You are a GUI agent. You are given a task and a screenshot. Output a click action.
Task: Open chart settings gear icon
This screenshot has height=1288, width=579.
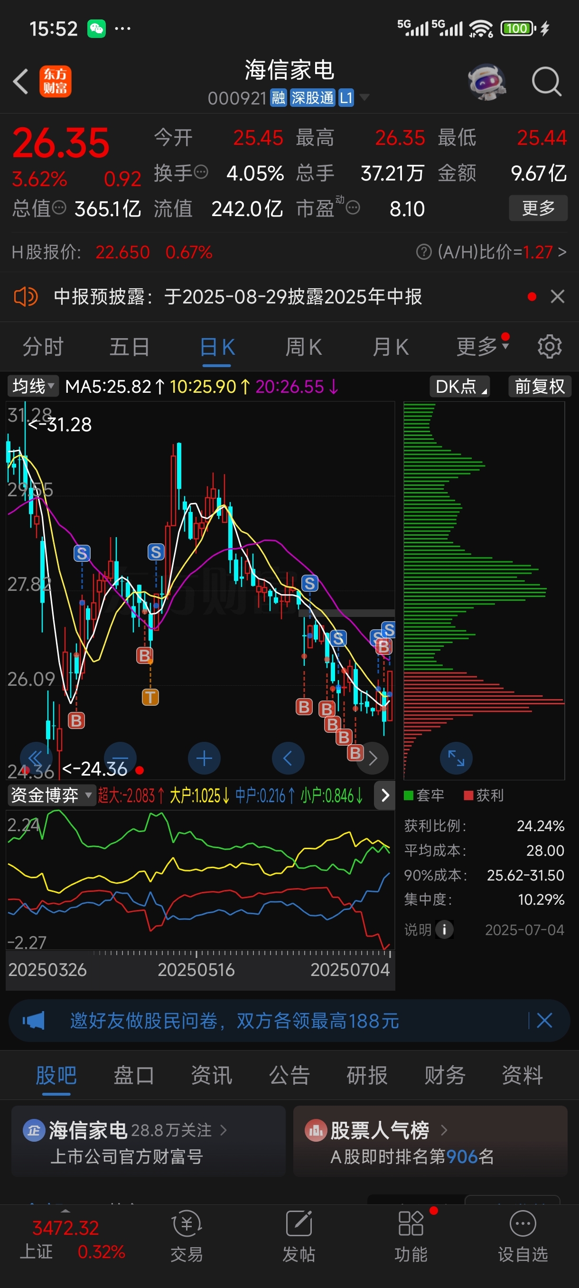coord(549,347)
